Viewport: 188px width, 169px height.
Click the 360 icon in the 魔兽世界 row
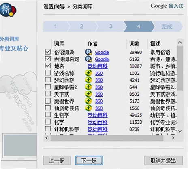click(88, 101)
